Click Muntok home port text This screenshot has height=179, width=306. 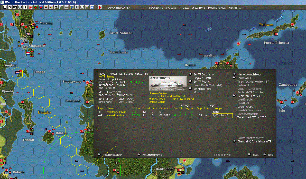pos(198,92)
